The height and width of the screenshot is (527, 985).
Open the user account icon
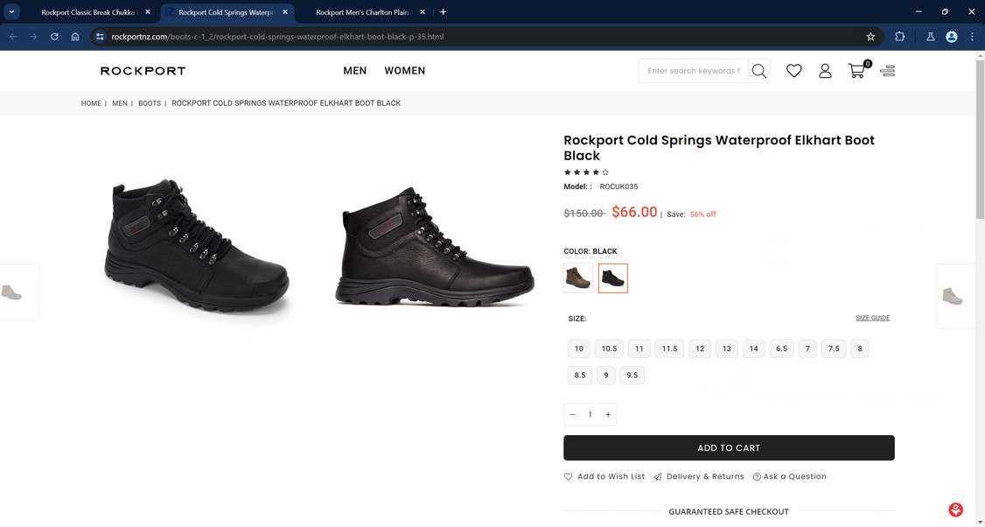(x=825, y=71)
